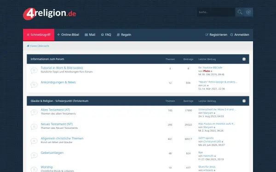276x172 pixels.
Task: Open Helmuth's user profile
Action: point(208,156)
